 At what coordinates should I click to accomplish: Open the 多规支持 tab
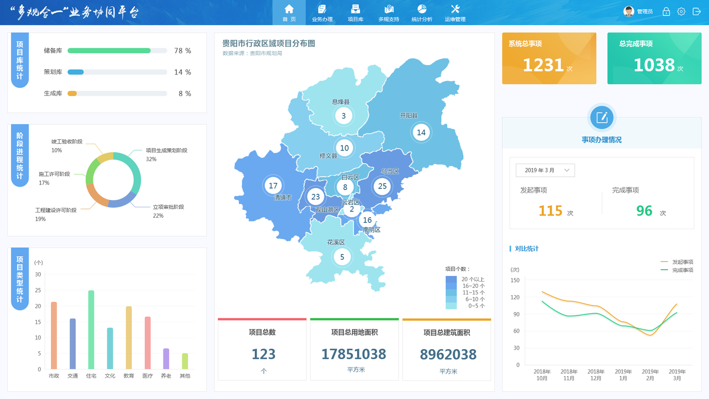click(389, 12)
